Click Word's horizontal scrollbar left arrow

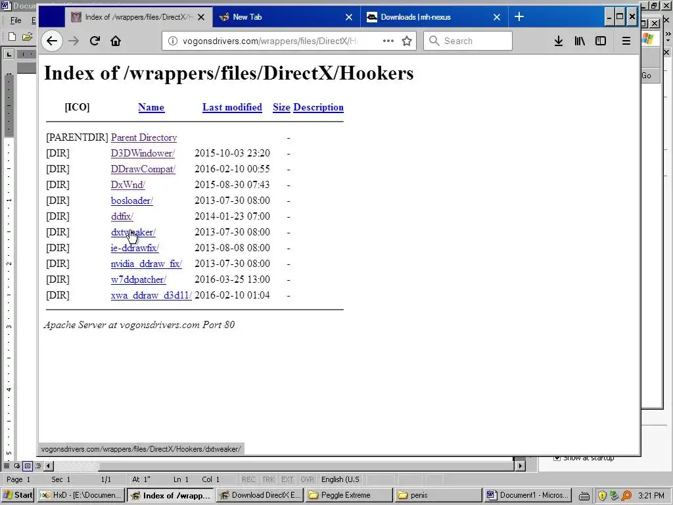pyautogui.click(x=48, y=466)
